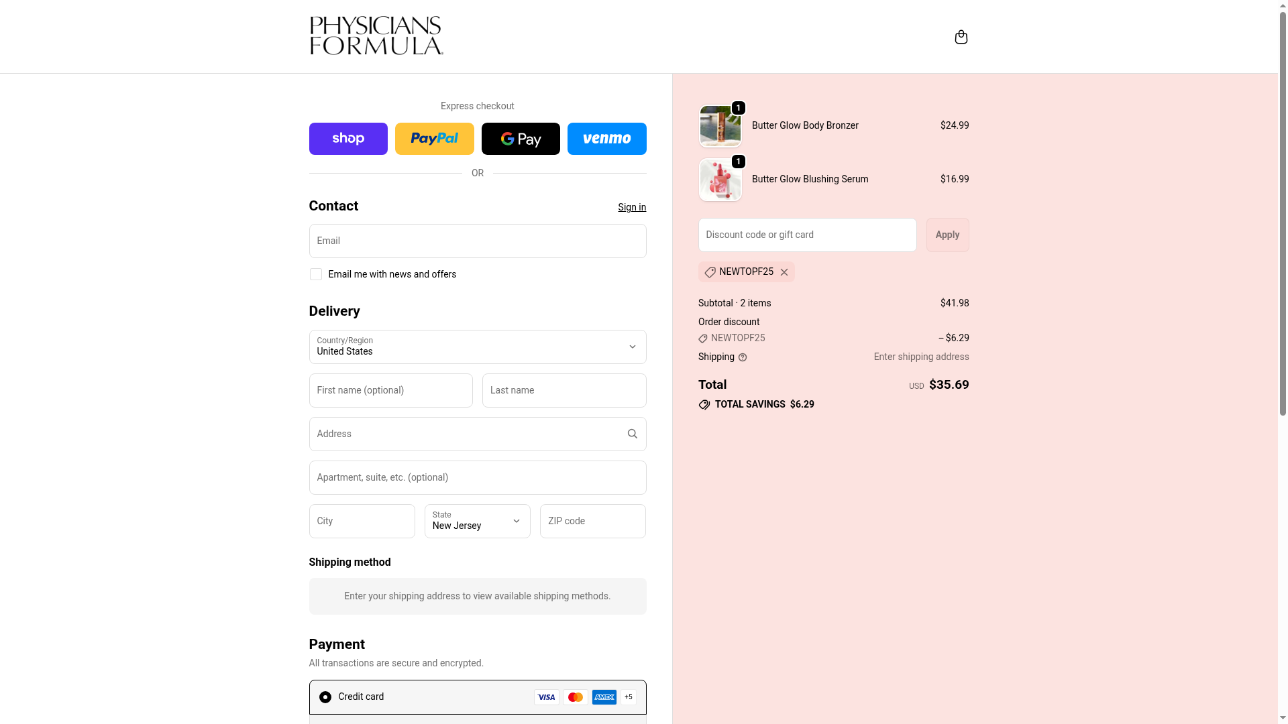1288x724 pixels.
Task: Click the Shipping help question icon
Action: pyautogui.click(x=742, y=357)
